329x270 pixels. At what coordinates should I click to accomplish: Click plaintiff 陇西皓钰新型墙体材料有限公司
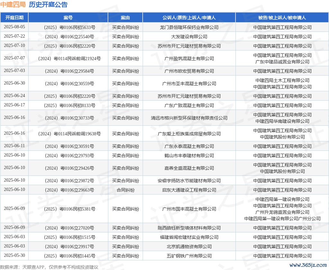189,228
